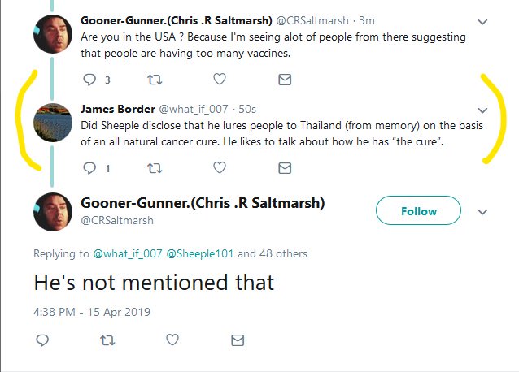Viewport: 519px width, 372px height.
Task: Like the "He's not mentioned that" tweet
Action: click(x=172, y=340)
